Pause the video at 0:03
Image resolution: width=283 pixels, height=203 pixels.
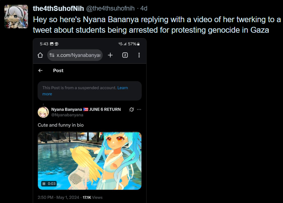pos(44,183)
